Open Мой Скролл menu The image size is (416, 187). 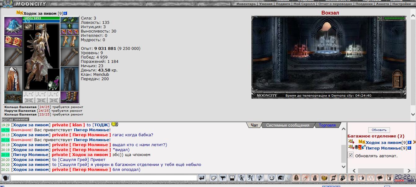pos(304,4)
